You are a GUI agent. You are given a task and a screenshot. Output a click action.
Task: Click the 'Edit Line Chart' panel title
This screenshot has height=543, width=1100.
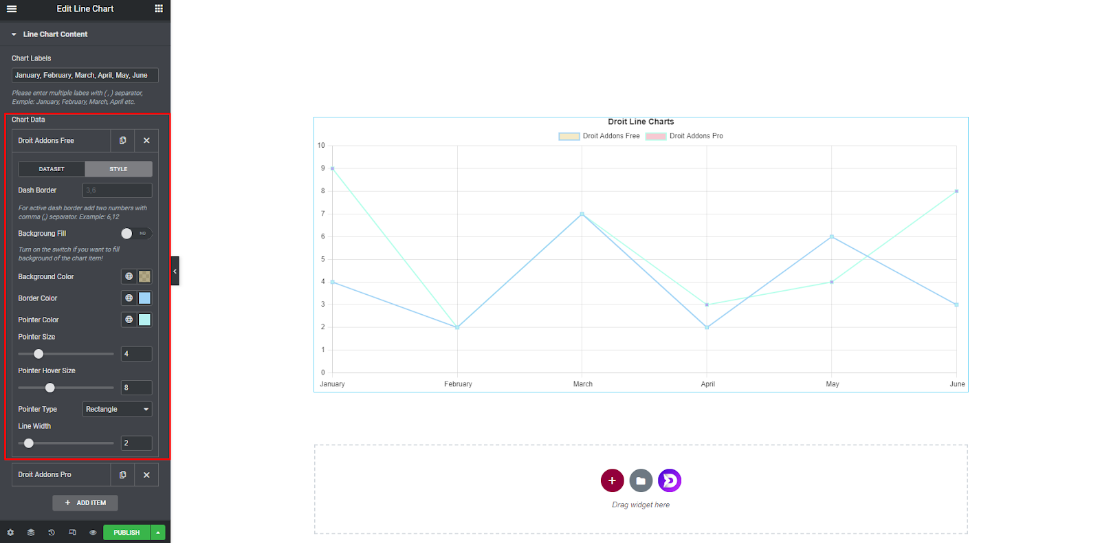point(85,9)
